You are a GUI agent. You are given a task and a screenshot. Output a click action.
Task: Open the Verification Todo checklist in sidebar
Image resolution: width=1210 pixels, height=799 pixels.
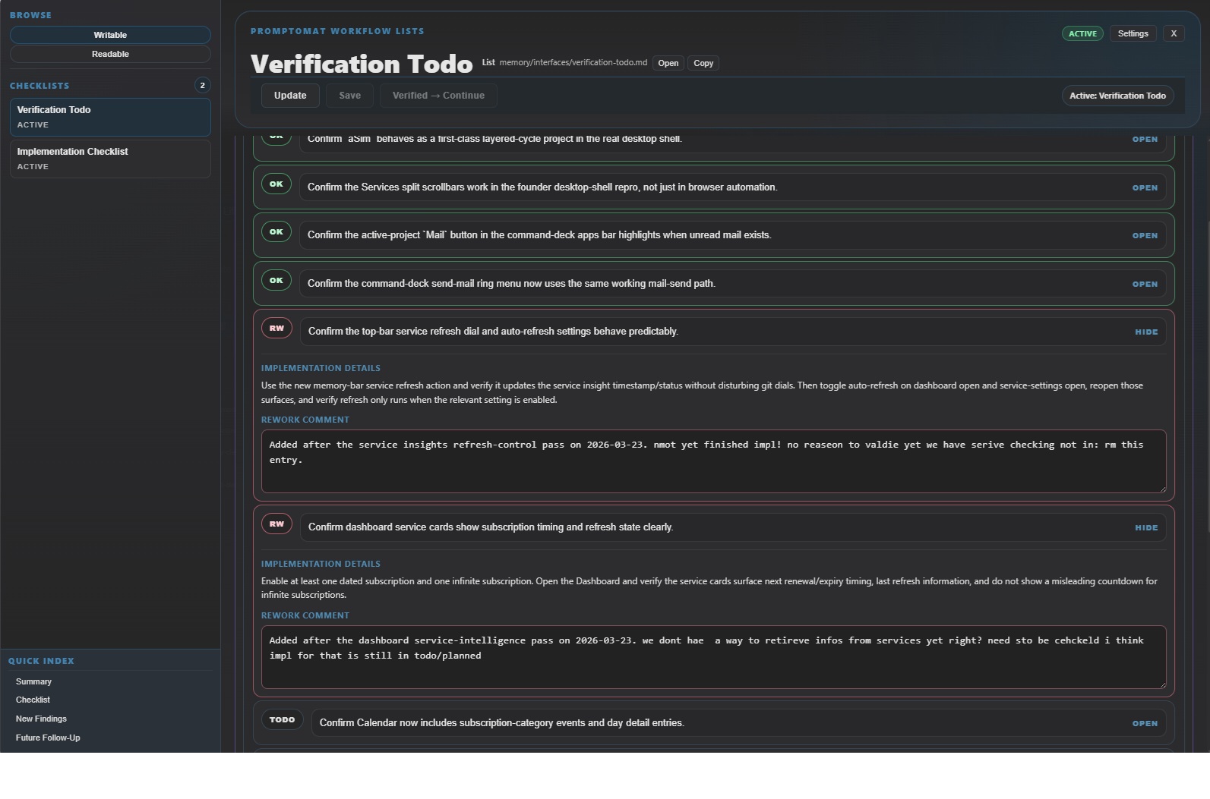click(110, 117)
